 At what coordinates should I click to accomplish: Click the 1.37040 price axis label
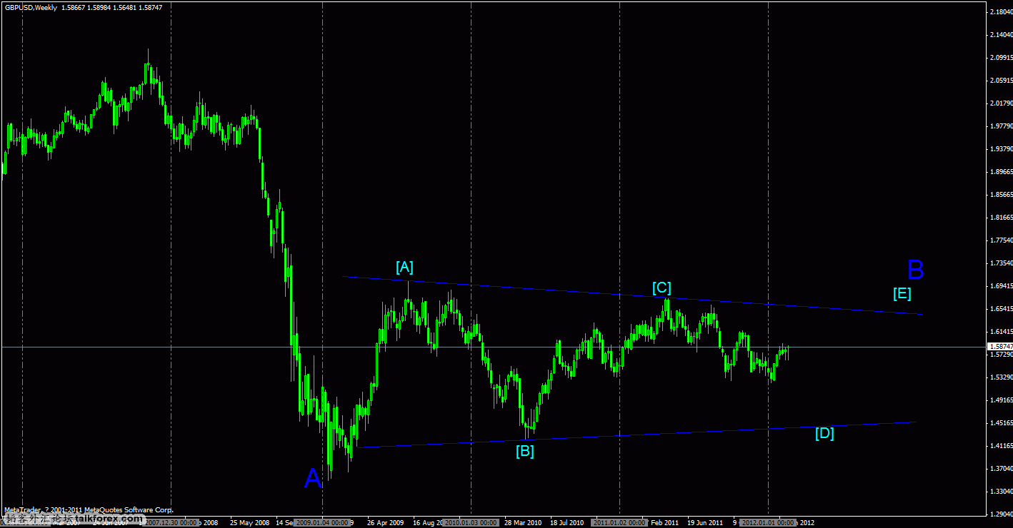pos(1001,469)
